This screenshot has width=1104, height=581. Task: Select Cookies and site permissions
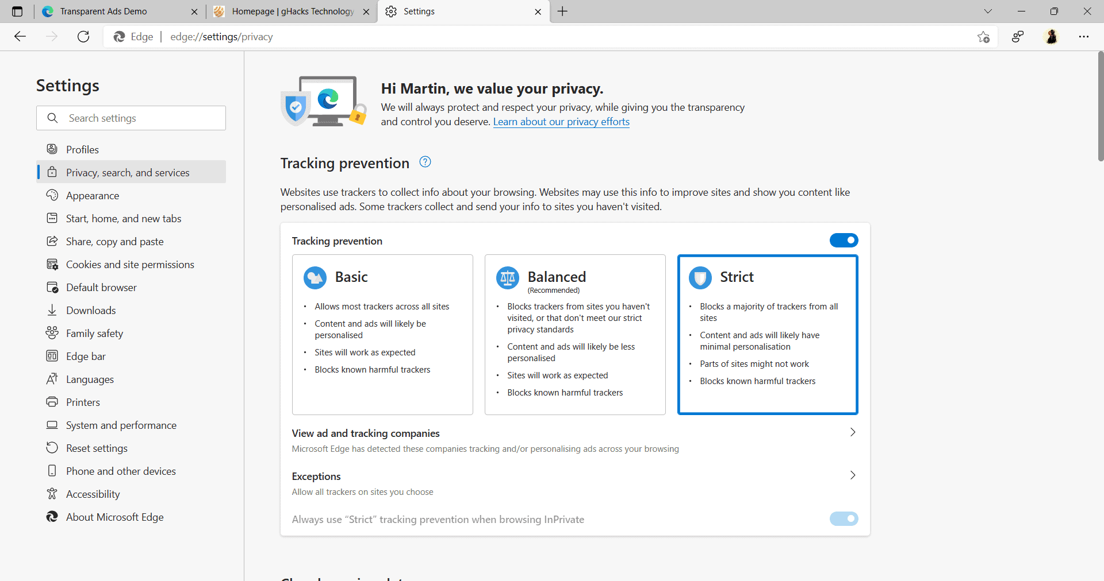tap(129, 264)
